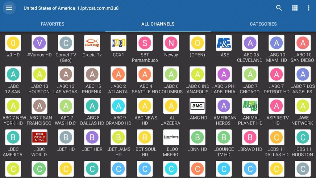Open the BET HD channel
Image resolution: width=316 pixels, height=178 pixels.
(66, 138)
